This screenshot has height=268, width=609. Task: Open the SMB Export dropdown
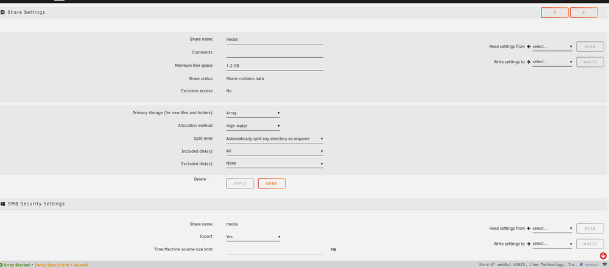coord(253,236)
